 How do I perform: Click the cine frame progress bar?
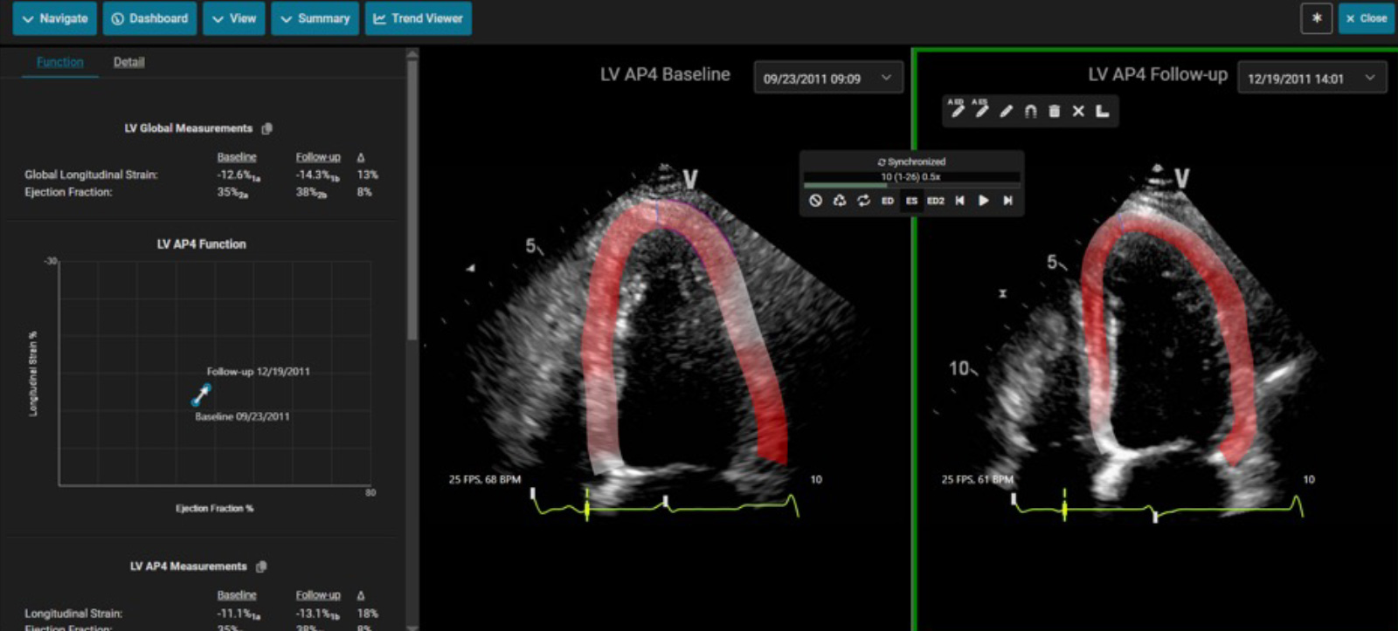tap(910, 184)
